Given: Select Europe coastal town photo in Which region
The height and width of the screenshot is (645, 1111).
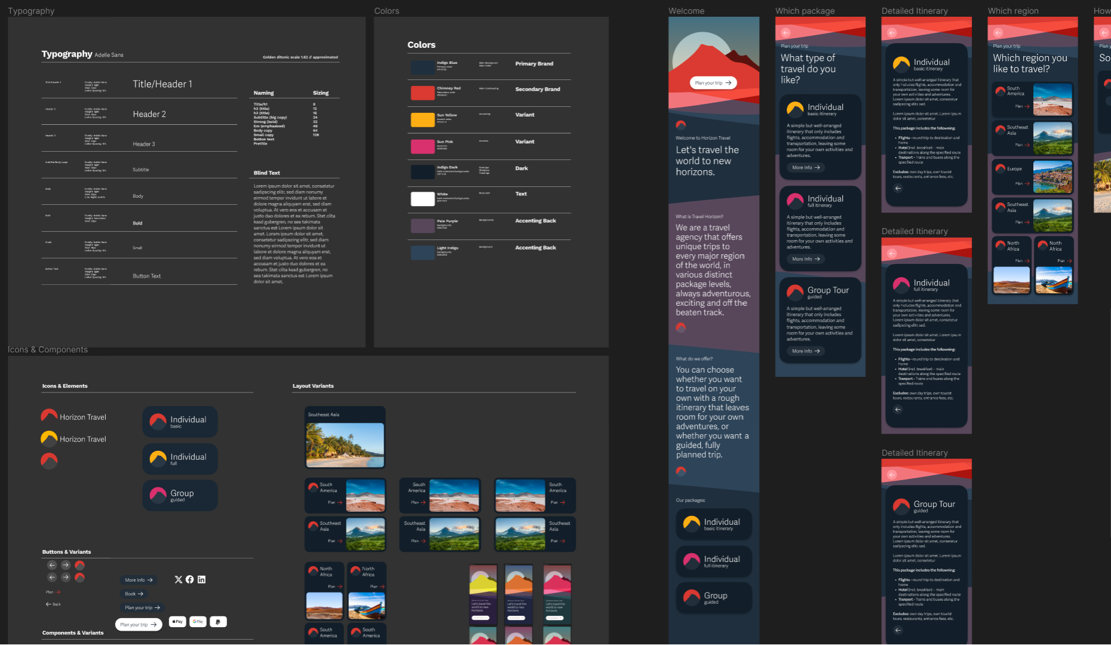Looking at the screenshot, I should [1052, 177].
